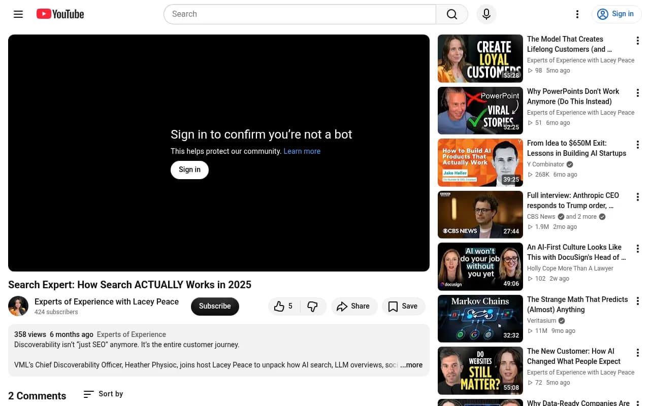This screenshot has width=650, height=406.
Task: Open Do Websites Still Matter thumbnail
Action: (x=480, y=370)
